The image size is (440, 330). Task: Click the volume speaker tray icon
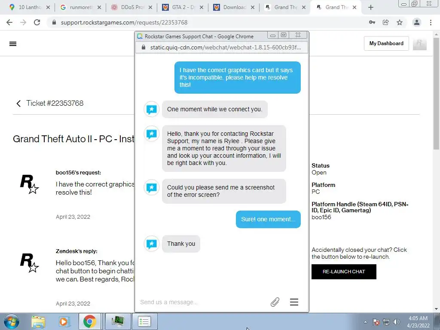coord(397,322)
